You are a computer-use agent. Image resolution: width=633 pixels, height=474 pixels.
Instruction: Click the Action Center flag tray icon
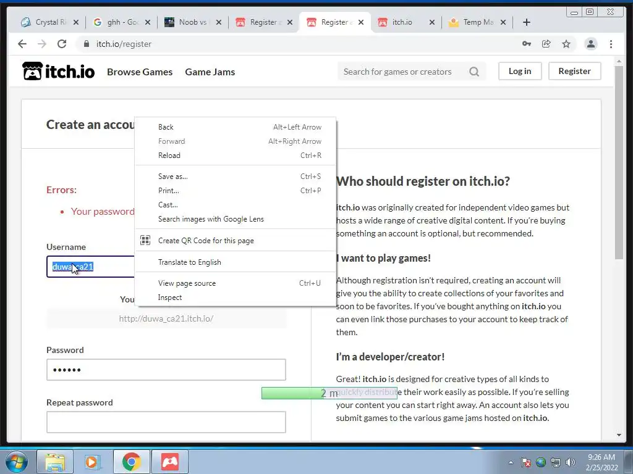(525, 462)
